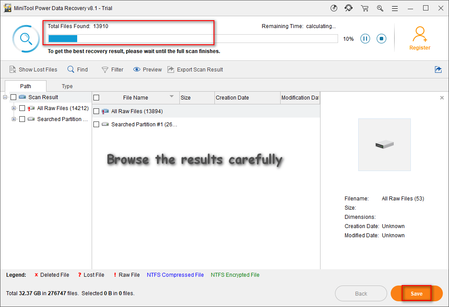Click Deleted File legend entry
Viewport: 449px width, 307px height.
point(52,275)
